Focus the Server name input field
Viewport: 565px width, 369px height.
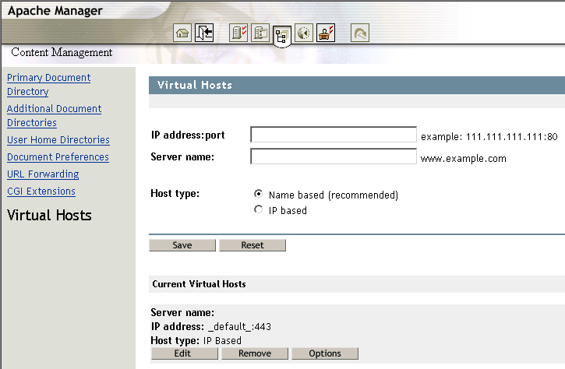tap(334, 156)
